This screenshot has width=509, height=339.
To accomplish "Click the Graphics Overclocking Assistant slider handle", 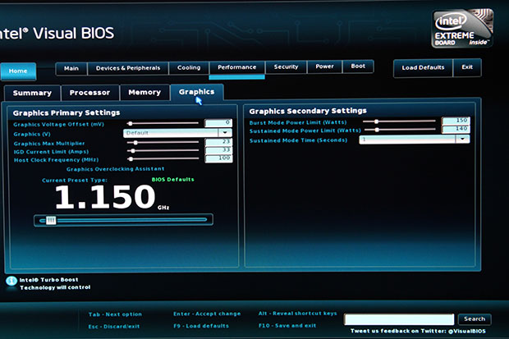I will click(x=51, y=221).
